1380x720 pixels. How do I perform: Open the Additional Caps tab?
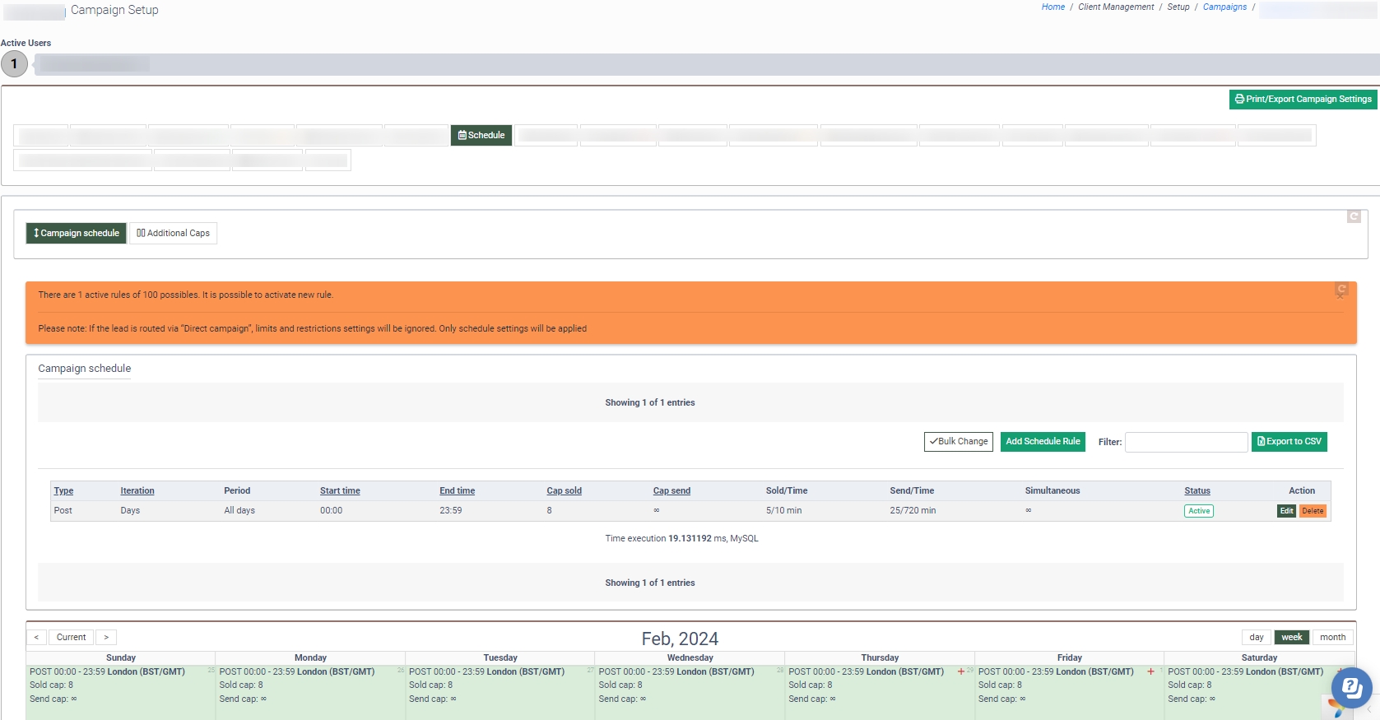coord(173,233)
